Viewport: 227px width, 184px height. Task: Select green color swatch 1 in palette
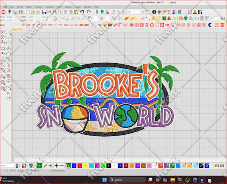68,166
